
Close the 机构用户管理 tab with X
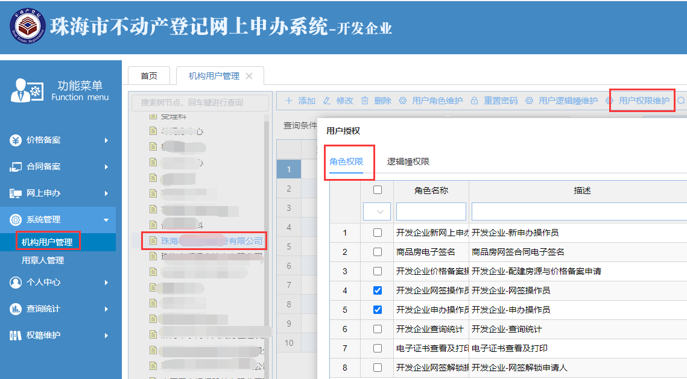click(249, 76)
